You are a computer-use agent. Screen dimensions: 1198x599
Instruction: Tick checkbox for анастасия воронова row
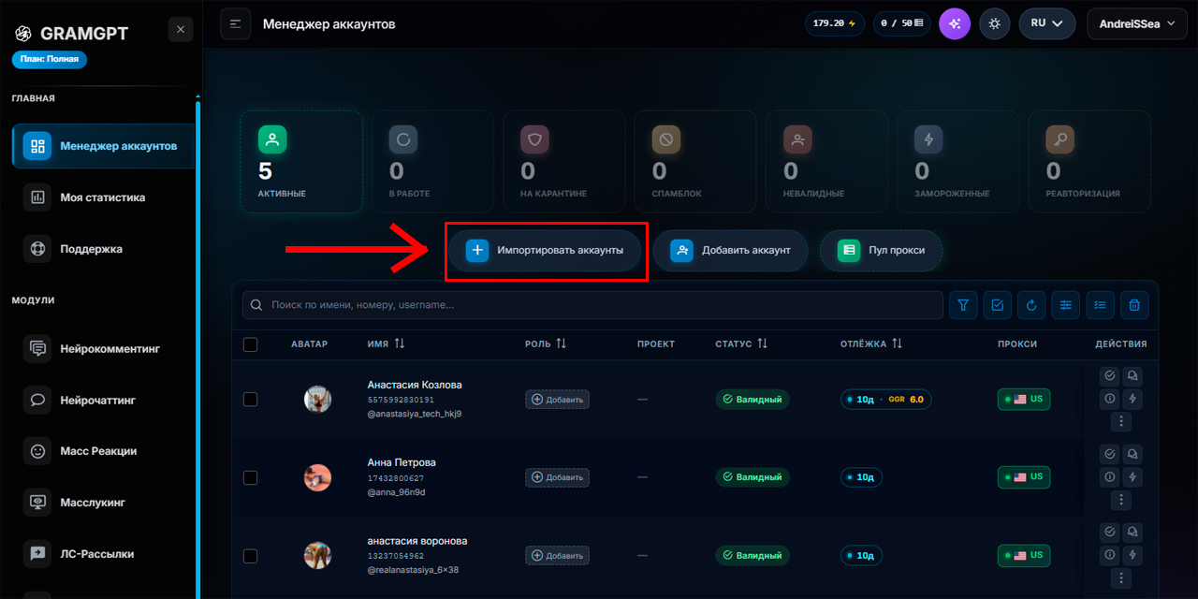(x=250, y=556)
